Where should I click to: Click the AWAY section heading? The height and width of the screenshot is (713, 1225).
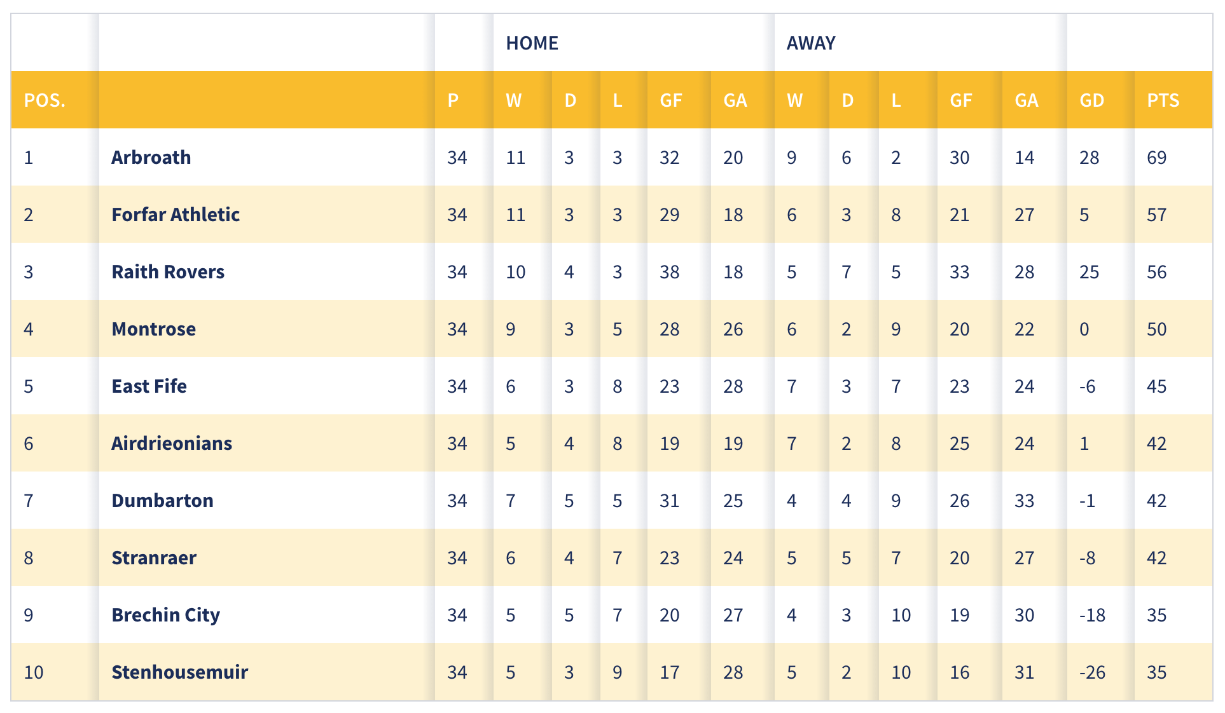[x=811, y=43]
